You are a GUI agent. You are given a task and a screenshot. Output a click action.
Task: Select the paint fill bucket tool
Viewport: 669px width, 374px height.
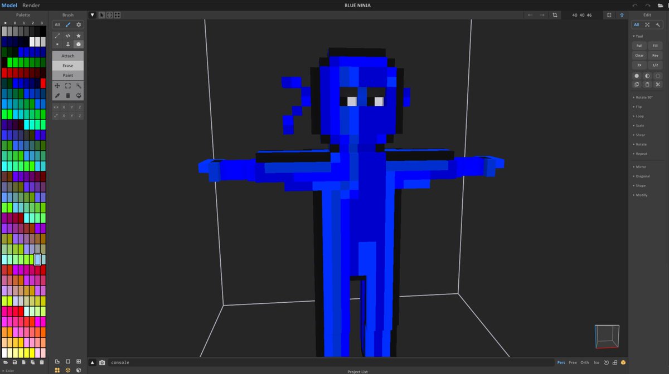(x=79, y=96)
